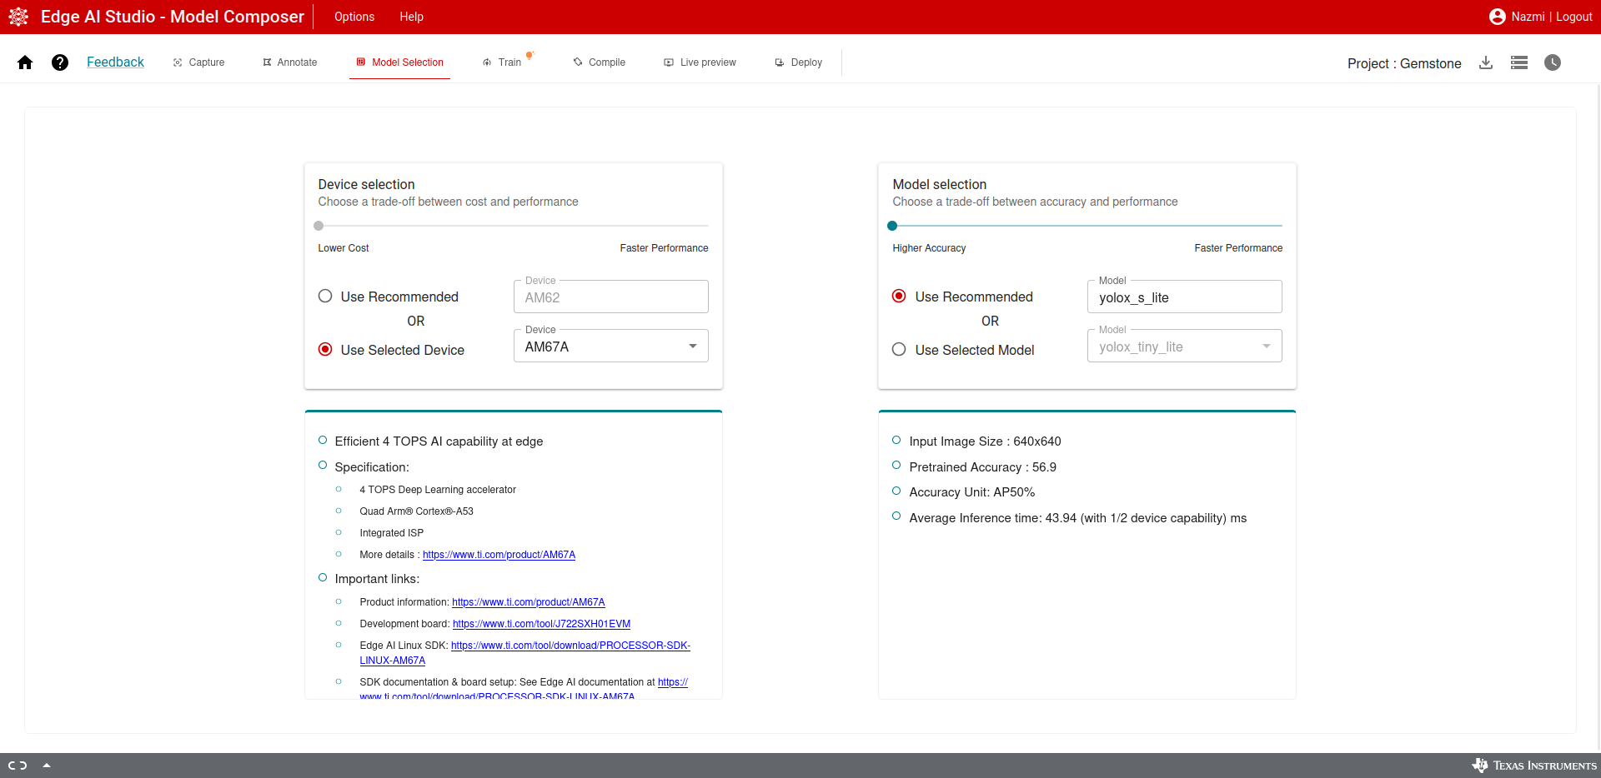
Task: Log out via the Logout link
Action: [1574, 17]
